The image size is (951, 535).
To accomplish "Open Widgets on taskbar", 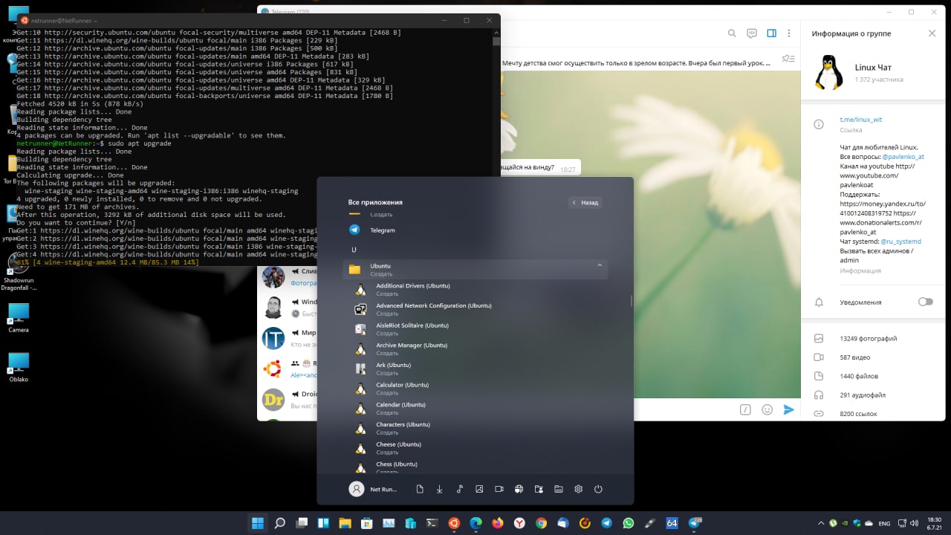I will 325,523.
